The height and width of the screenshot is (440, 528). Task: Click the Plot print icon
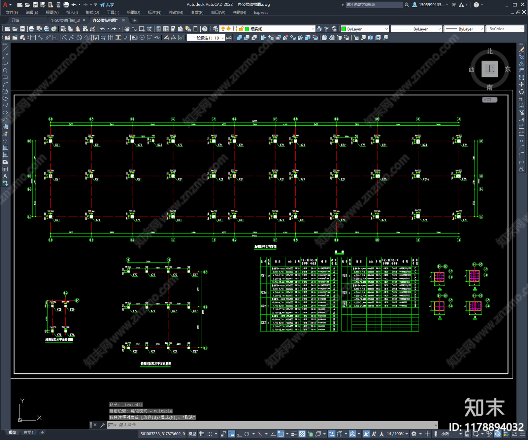[32, 29]
